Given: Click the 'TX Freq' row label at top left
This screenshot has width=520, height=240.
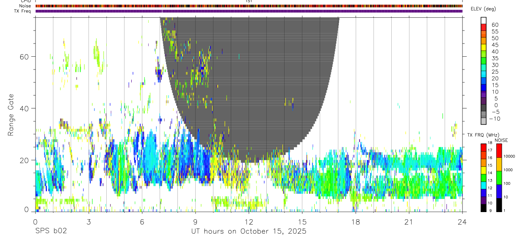Looking at the screenshot, I should [x=22, y=11].
